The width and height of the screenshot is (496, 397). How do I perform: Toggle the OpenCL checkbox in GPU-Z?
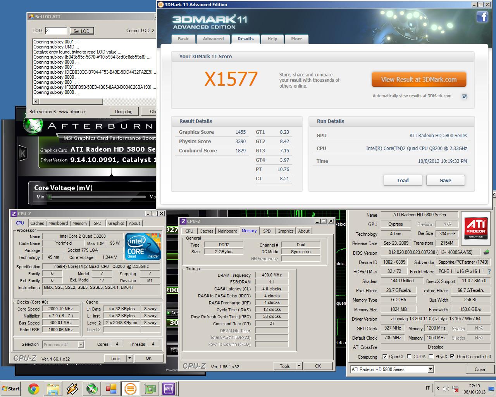coord(385,357)
